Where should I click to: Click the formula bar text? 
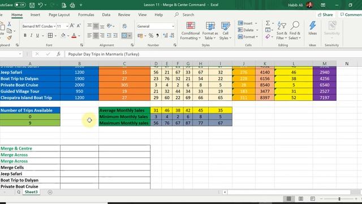(x=104, y=54)
